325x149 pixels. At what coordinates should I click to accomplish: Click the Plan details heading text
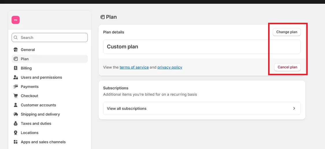coord(114,32)
